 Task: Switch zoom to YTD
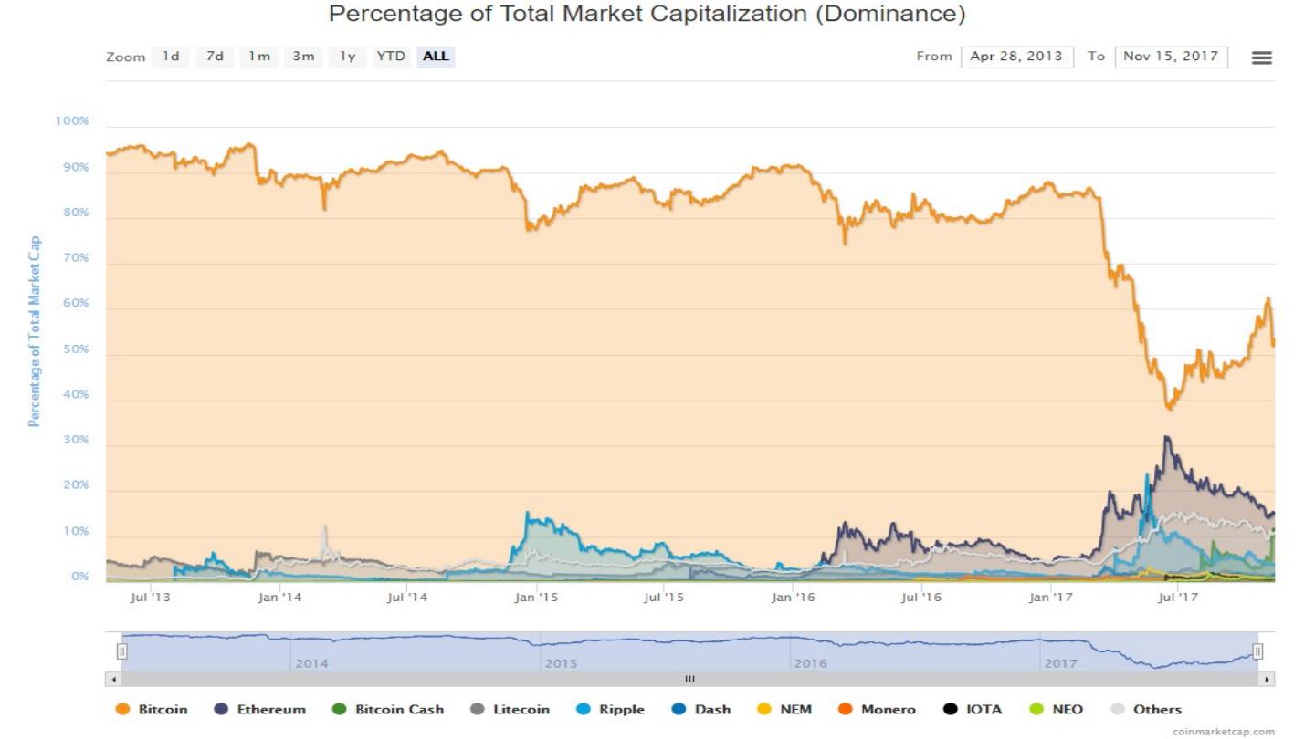click(x=391, y=57)
